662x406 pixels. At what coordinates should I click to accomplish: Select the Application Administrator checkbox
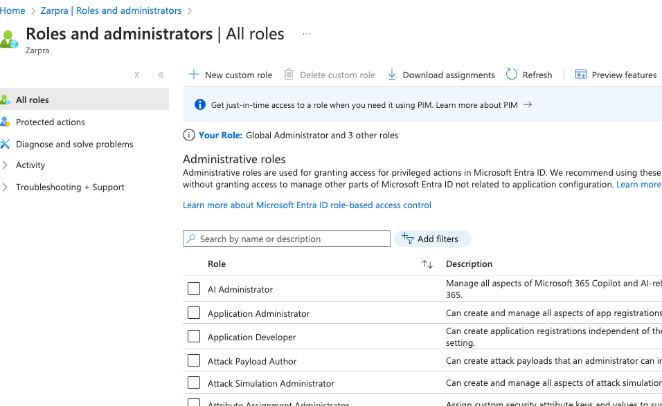click(x=194, y=313)
